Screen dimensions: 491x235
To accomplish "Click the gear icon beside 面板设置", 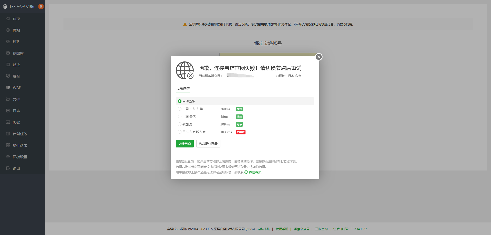I will point(8,157).
